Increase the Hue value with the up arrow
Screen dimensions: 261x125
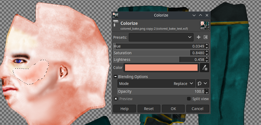207,45
